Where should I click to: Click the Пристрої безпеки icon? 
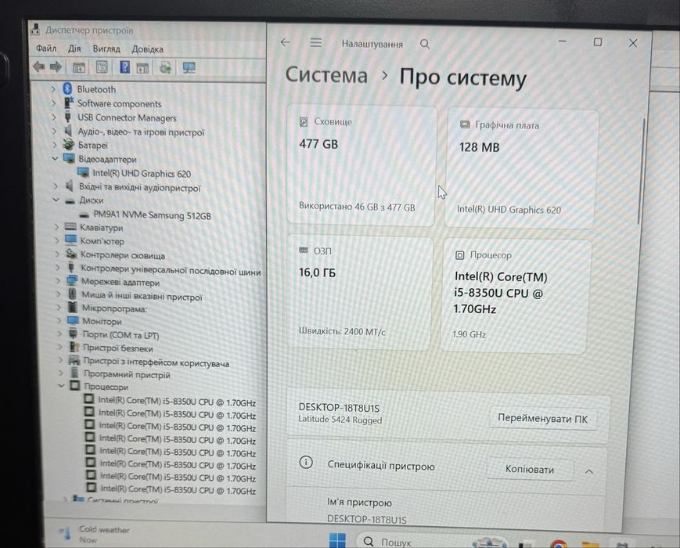pos(74,347)
